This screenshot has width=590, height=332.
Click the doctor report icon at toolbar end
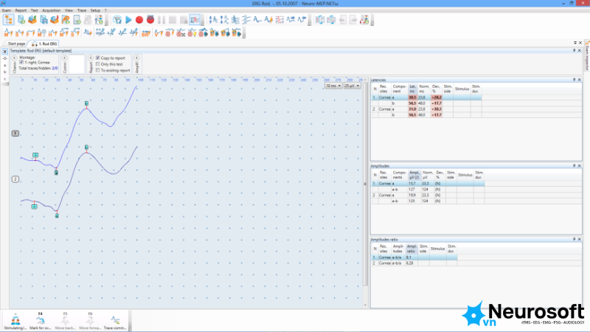tap(364, 20)
